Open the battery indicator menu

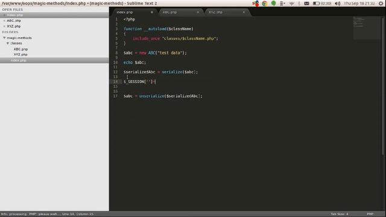322,4
